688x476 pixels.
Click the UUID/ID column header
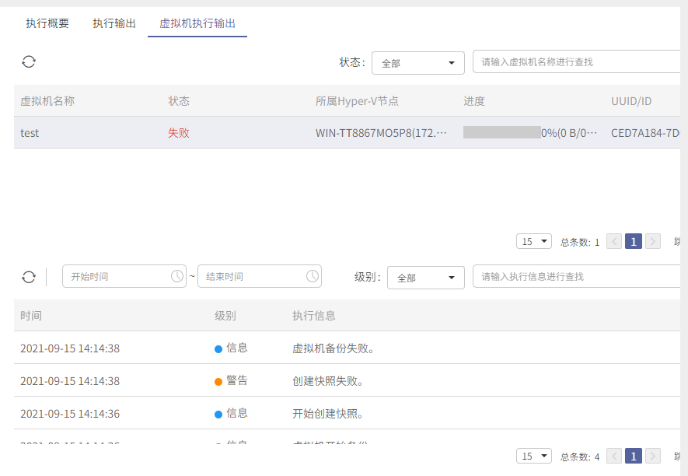[631, 101]
